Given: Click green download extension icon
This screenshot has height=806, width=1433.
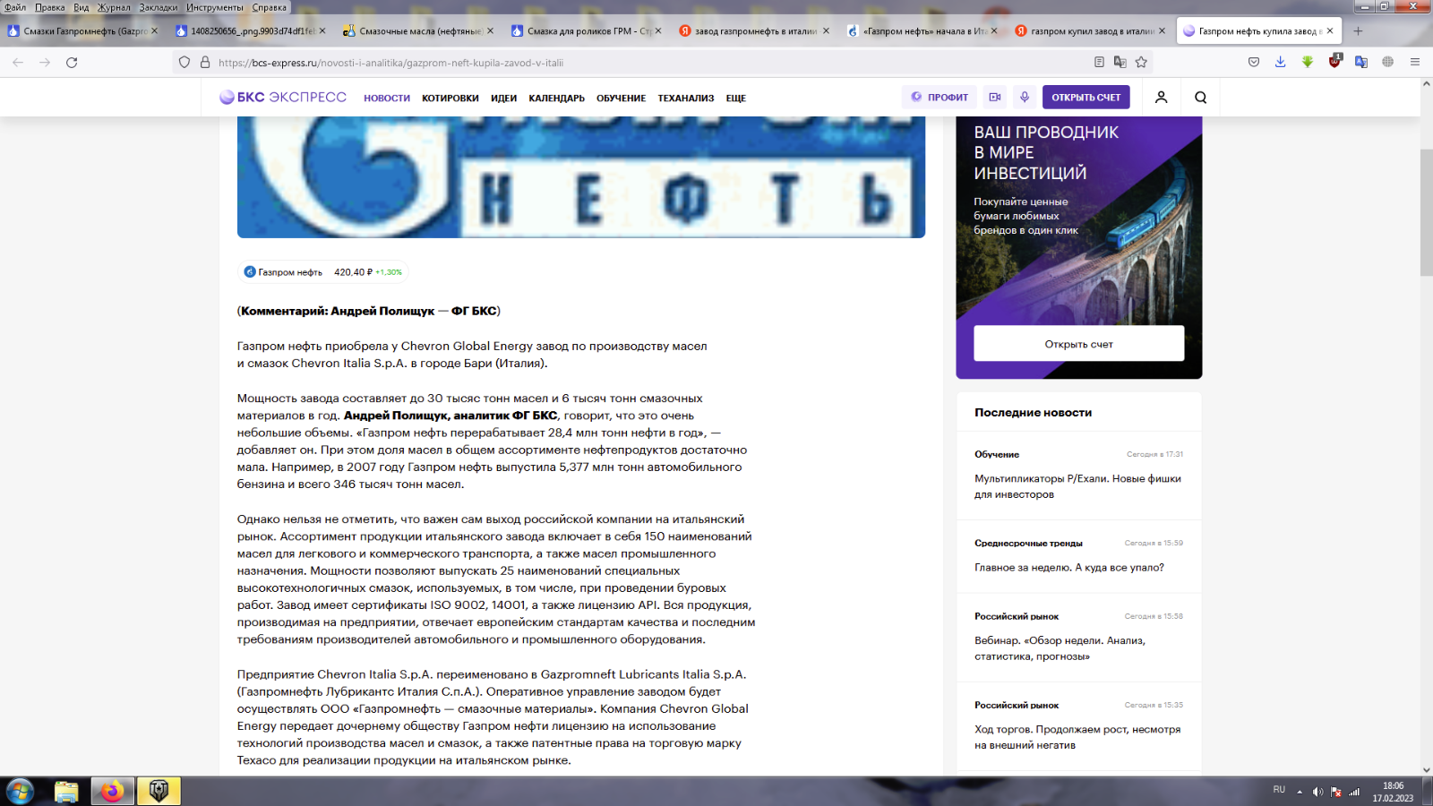Looking at the screenshot, I should click(1308, 63).
